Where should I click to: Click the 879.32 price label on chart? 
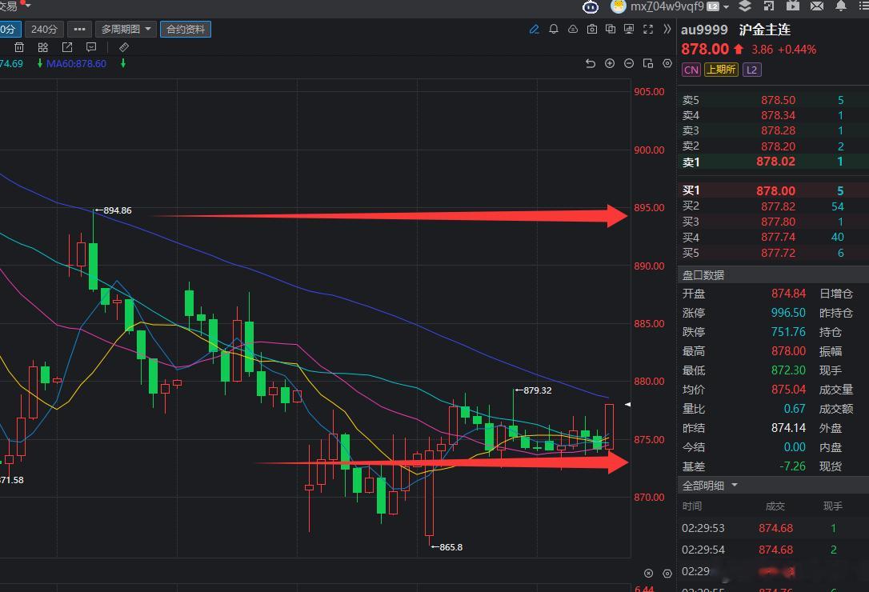coord(538,390)
